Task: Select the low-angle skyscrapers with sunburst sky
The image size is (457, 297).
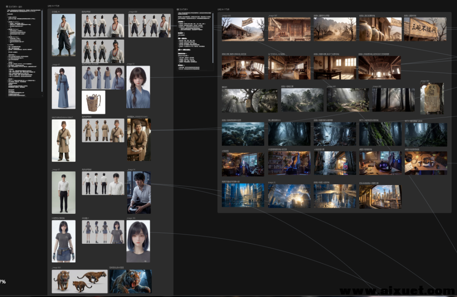Action: [289, 196]
